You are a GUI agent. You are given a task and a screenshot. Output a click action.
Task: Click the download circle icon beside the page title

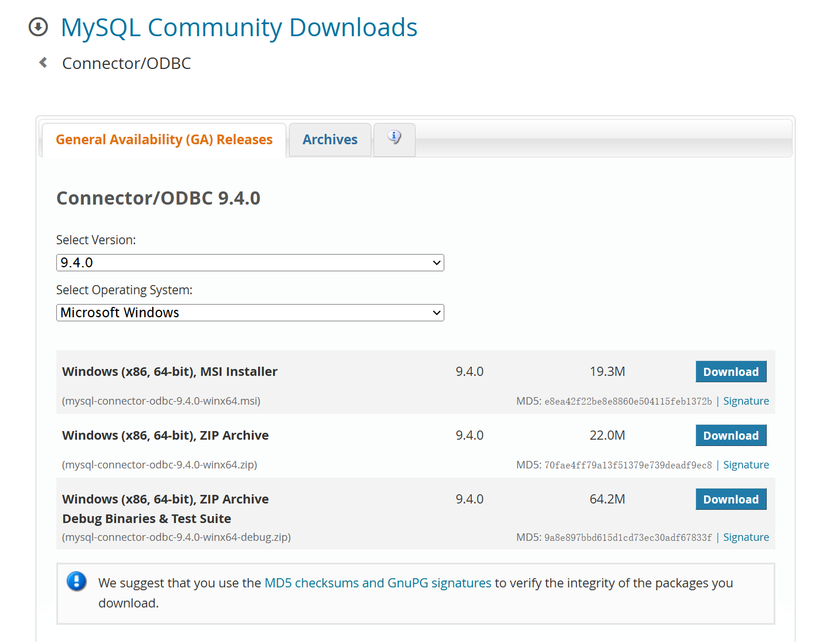point(39,27)
